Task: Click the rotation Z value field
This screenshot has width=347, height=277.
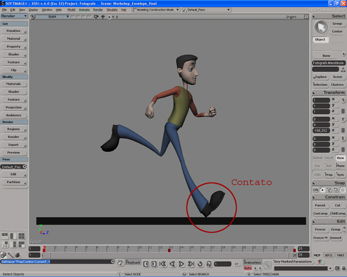Action: tap(321, 131)
